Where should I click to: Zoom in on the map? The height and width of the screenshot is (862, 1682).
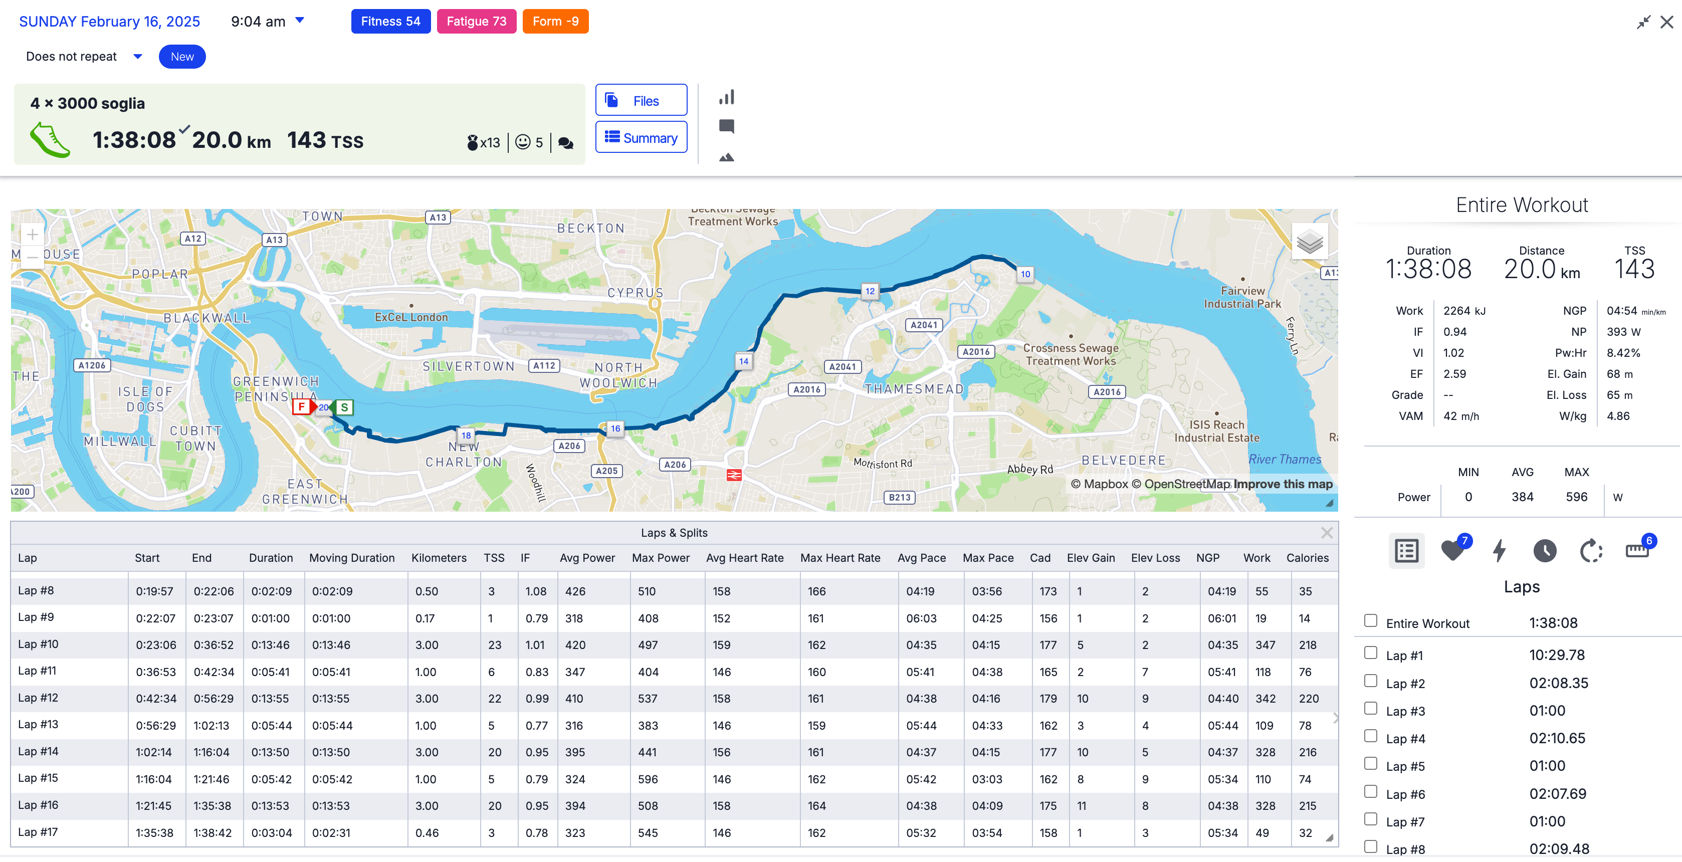[32, 235]
